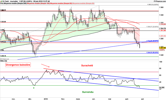Select the Moyenne mobile (Simple 50) legend label
The height and width of the screenshot is (100, 166).
pos(61,4)
